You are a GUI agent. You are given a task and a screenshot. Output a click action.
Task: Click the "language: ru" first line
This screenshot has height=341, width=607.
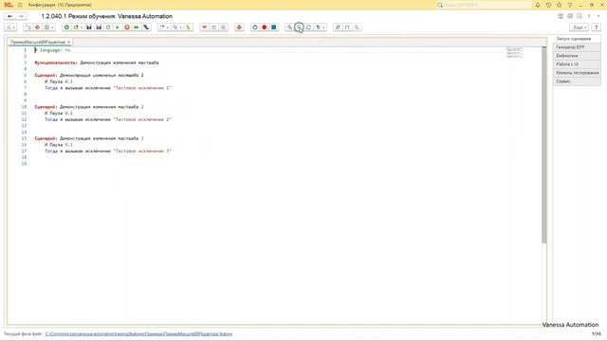tap(53, 50)
